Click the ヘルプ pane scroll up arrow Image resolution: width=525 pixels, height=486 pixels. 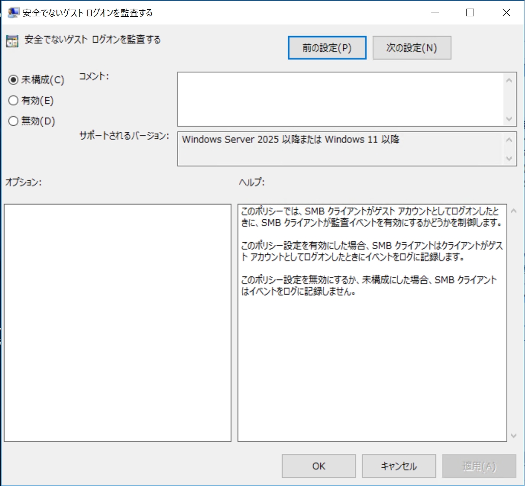click(x=513, y=211)
